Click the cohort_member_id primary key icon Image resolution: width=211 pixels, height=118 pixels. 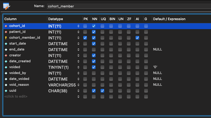6,38
